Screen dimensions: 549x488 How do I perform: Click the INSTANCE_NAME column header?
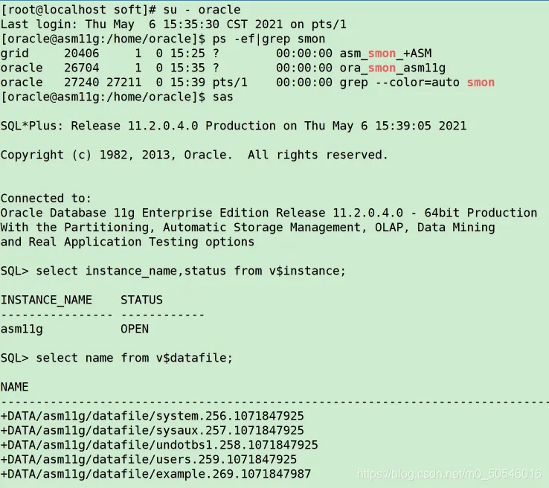pos(46,300)
